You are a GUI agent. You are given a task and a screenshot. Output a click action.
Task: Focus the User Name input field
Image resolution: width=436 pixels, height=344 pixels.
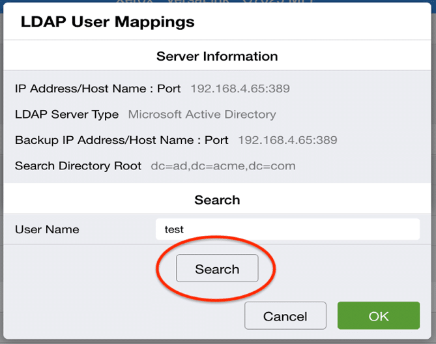point(287,229)
